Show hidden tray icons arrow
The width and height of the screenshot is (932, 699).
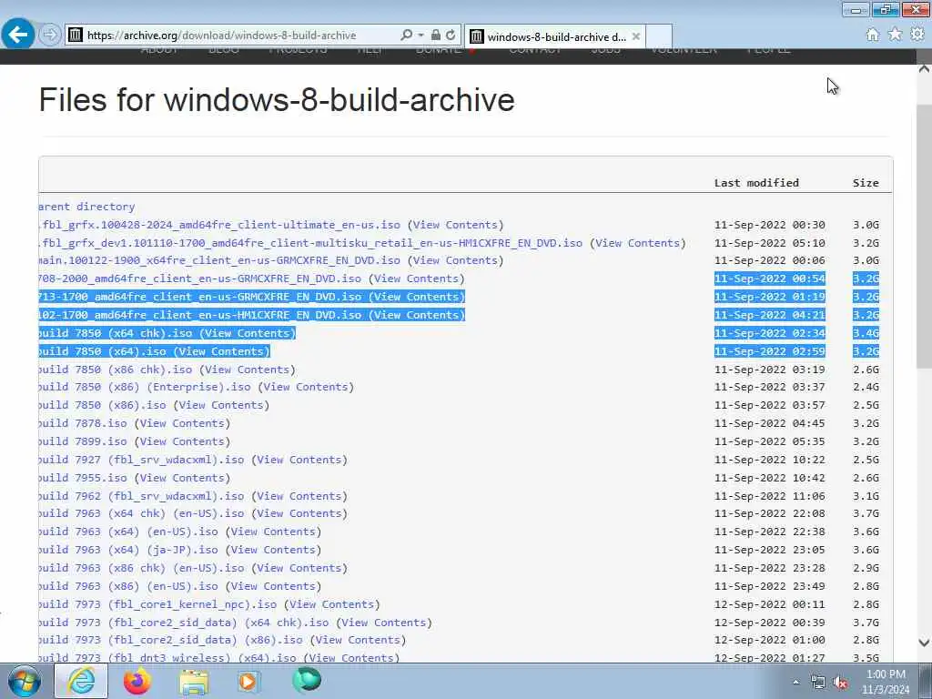(795, 683)
